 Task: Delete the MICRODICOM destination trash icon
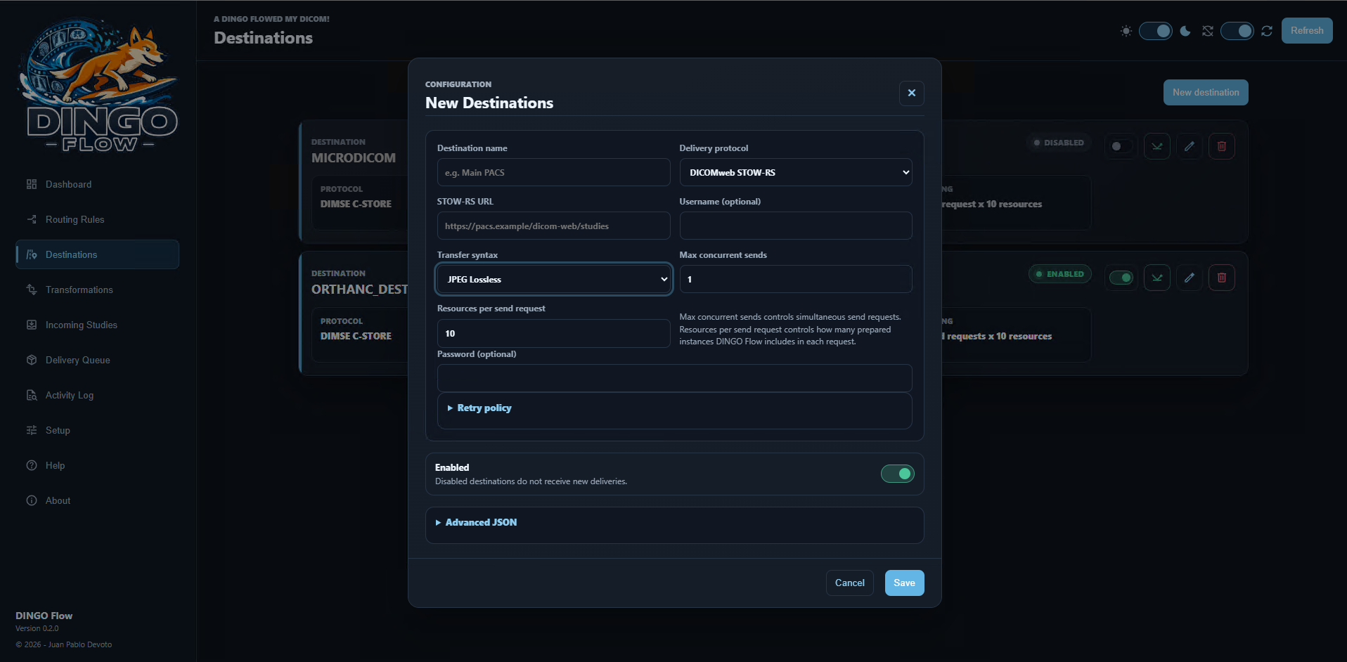pyautogui.click(x=1222, y=146)
